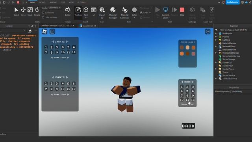This screenshot has height=142, width=252.
Task: Choose pants number 7
Action: 46,89
